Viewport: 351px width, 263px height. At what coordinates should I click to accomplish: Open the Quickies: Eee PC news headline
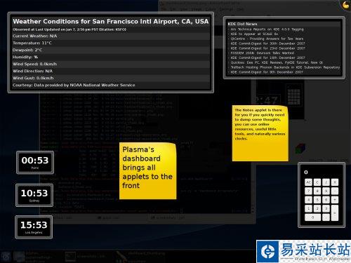tap(277, 62)
